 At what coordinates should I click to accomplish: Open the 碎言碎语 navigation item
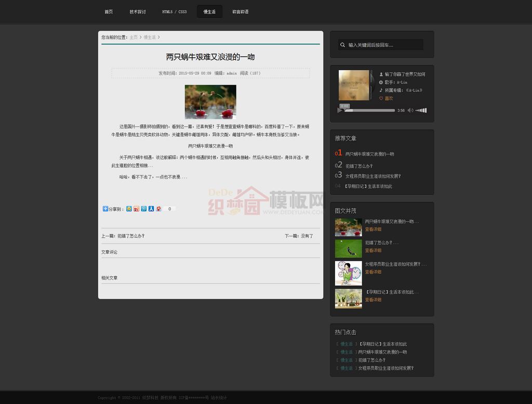[240, 11]
